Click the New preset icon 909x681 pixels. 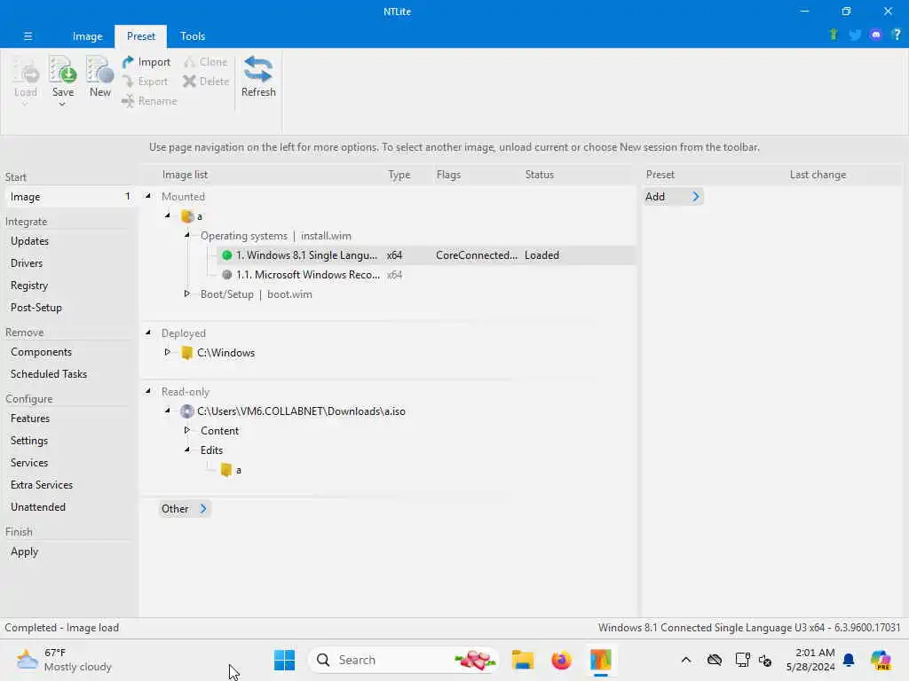99,69
